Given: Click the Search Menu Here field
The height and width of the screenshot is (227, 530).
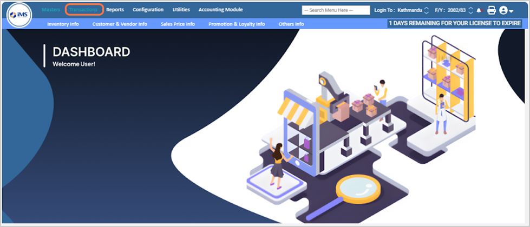Looking at the screenshot, I should tap(336, 10).
